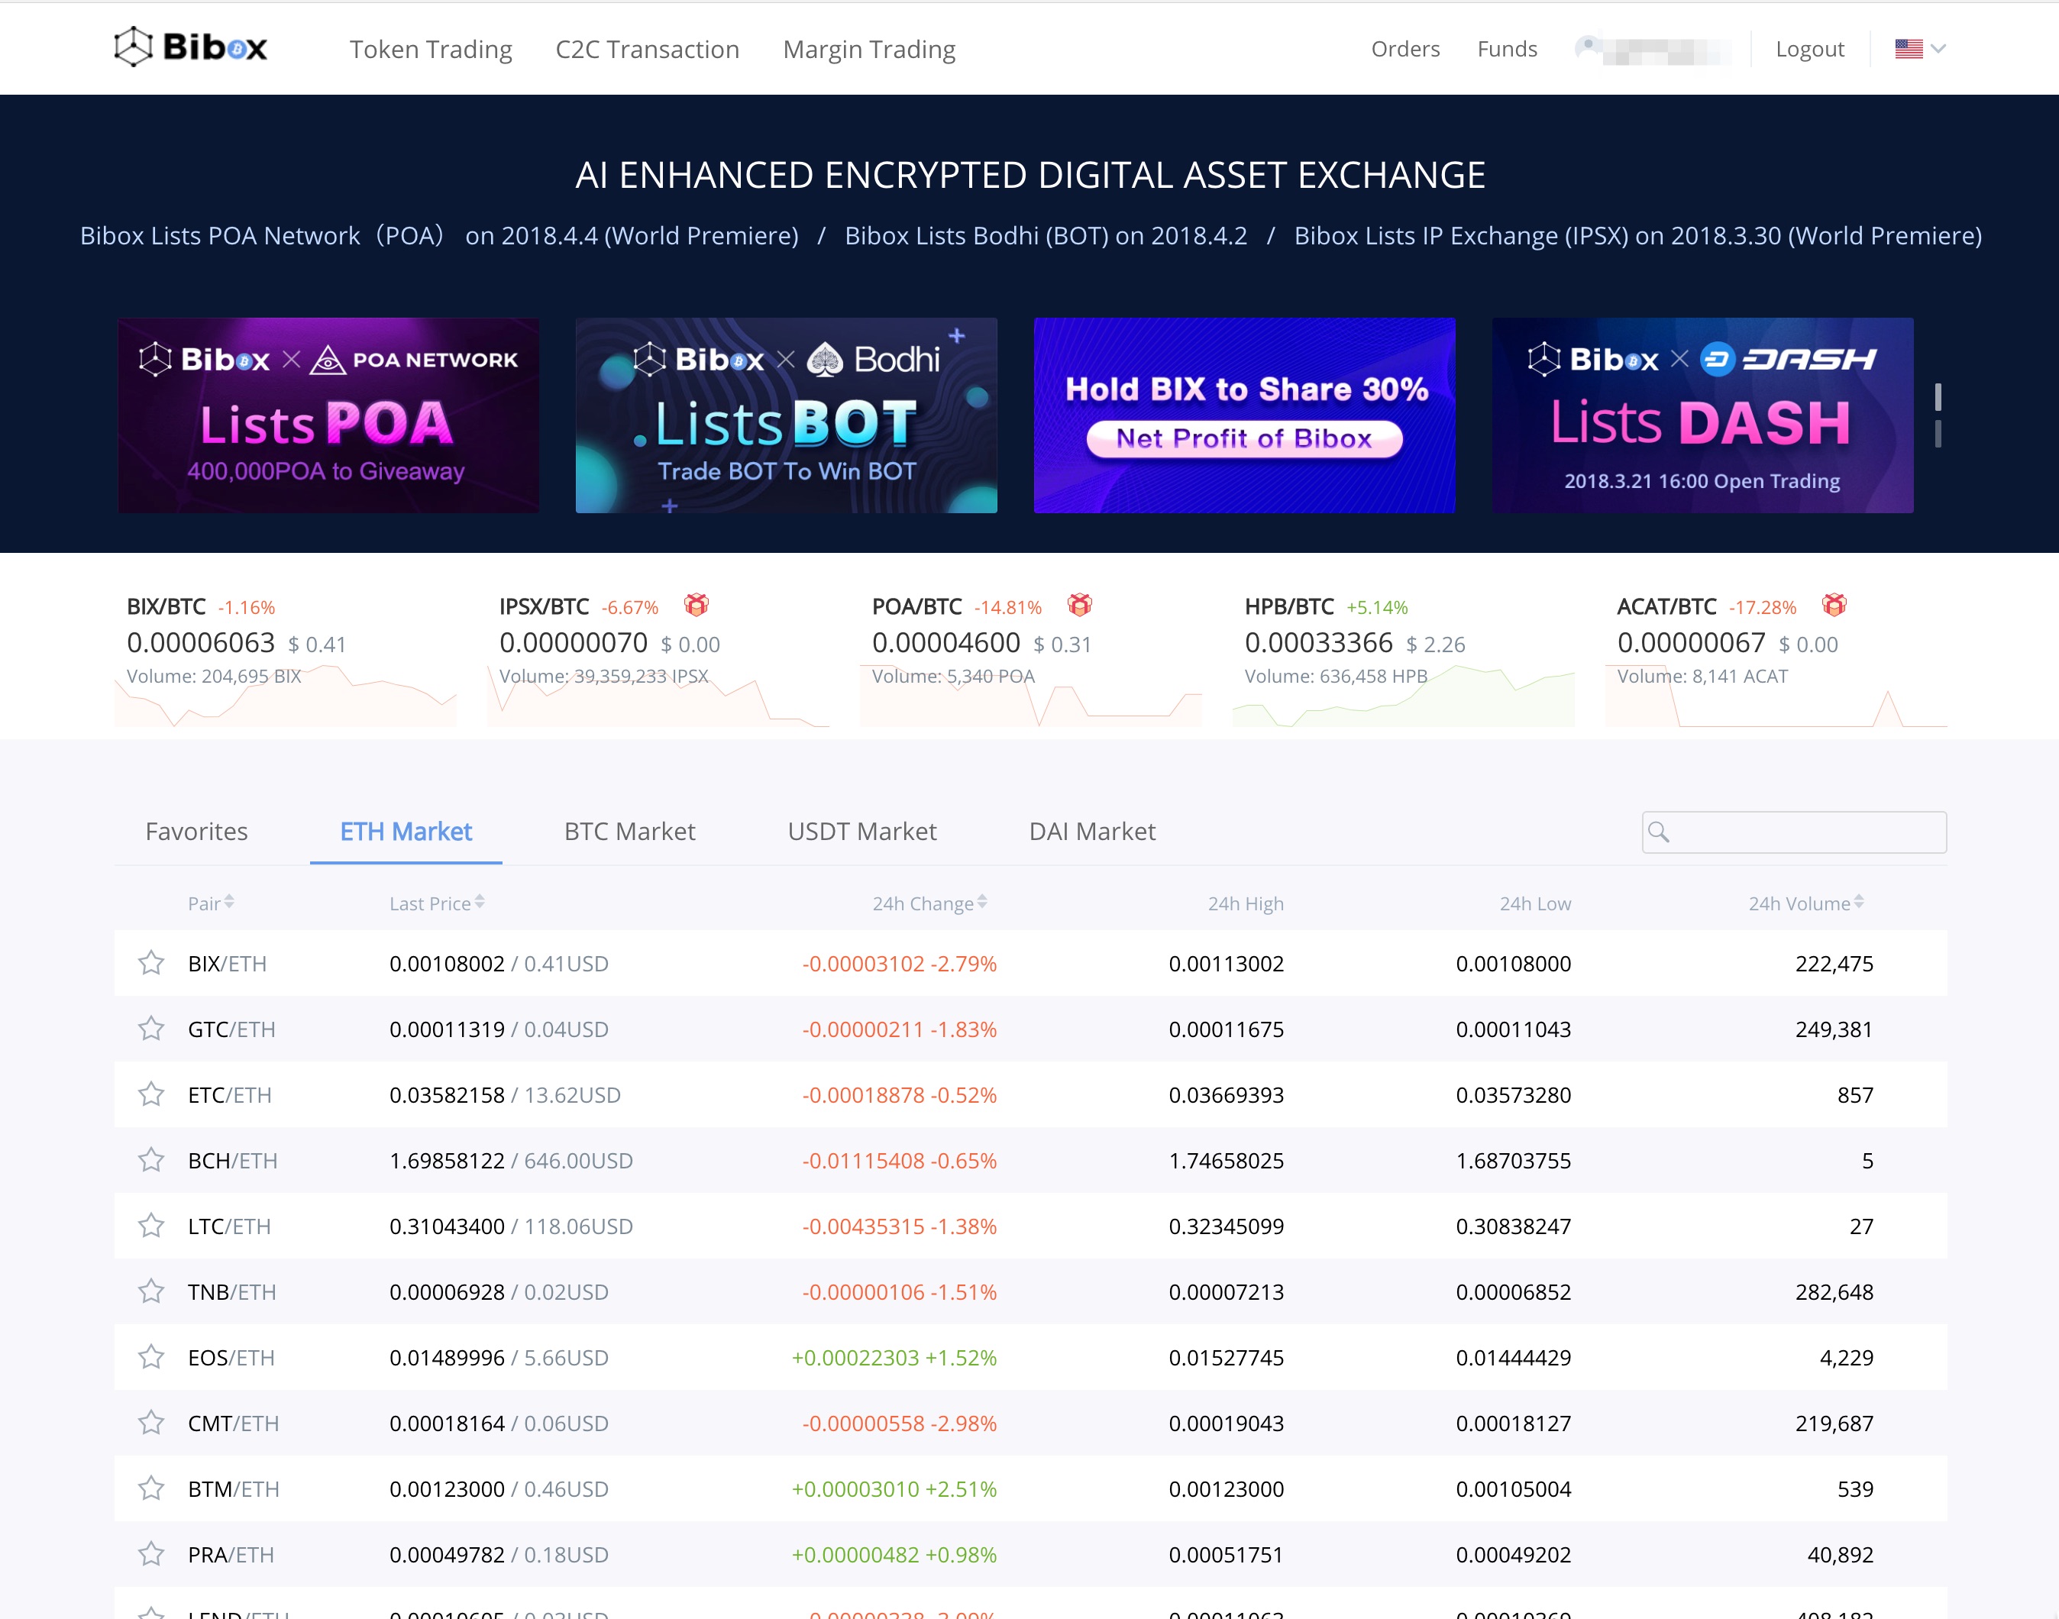Viewport: 2059px width, 1619px height.
Task: Star the TNB/ETH pair as favorite
Action: [150, 1291]
